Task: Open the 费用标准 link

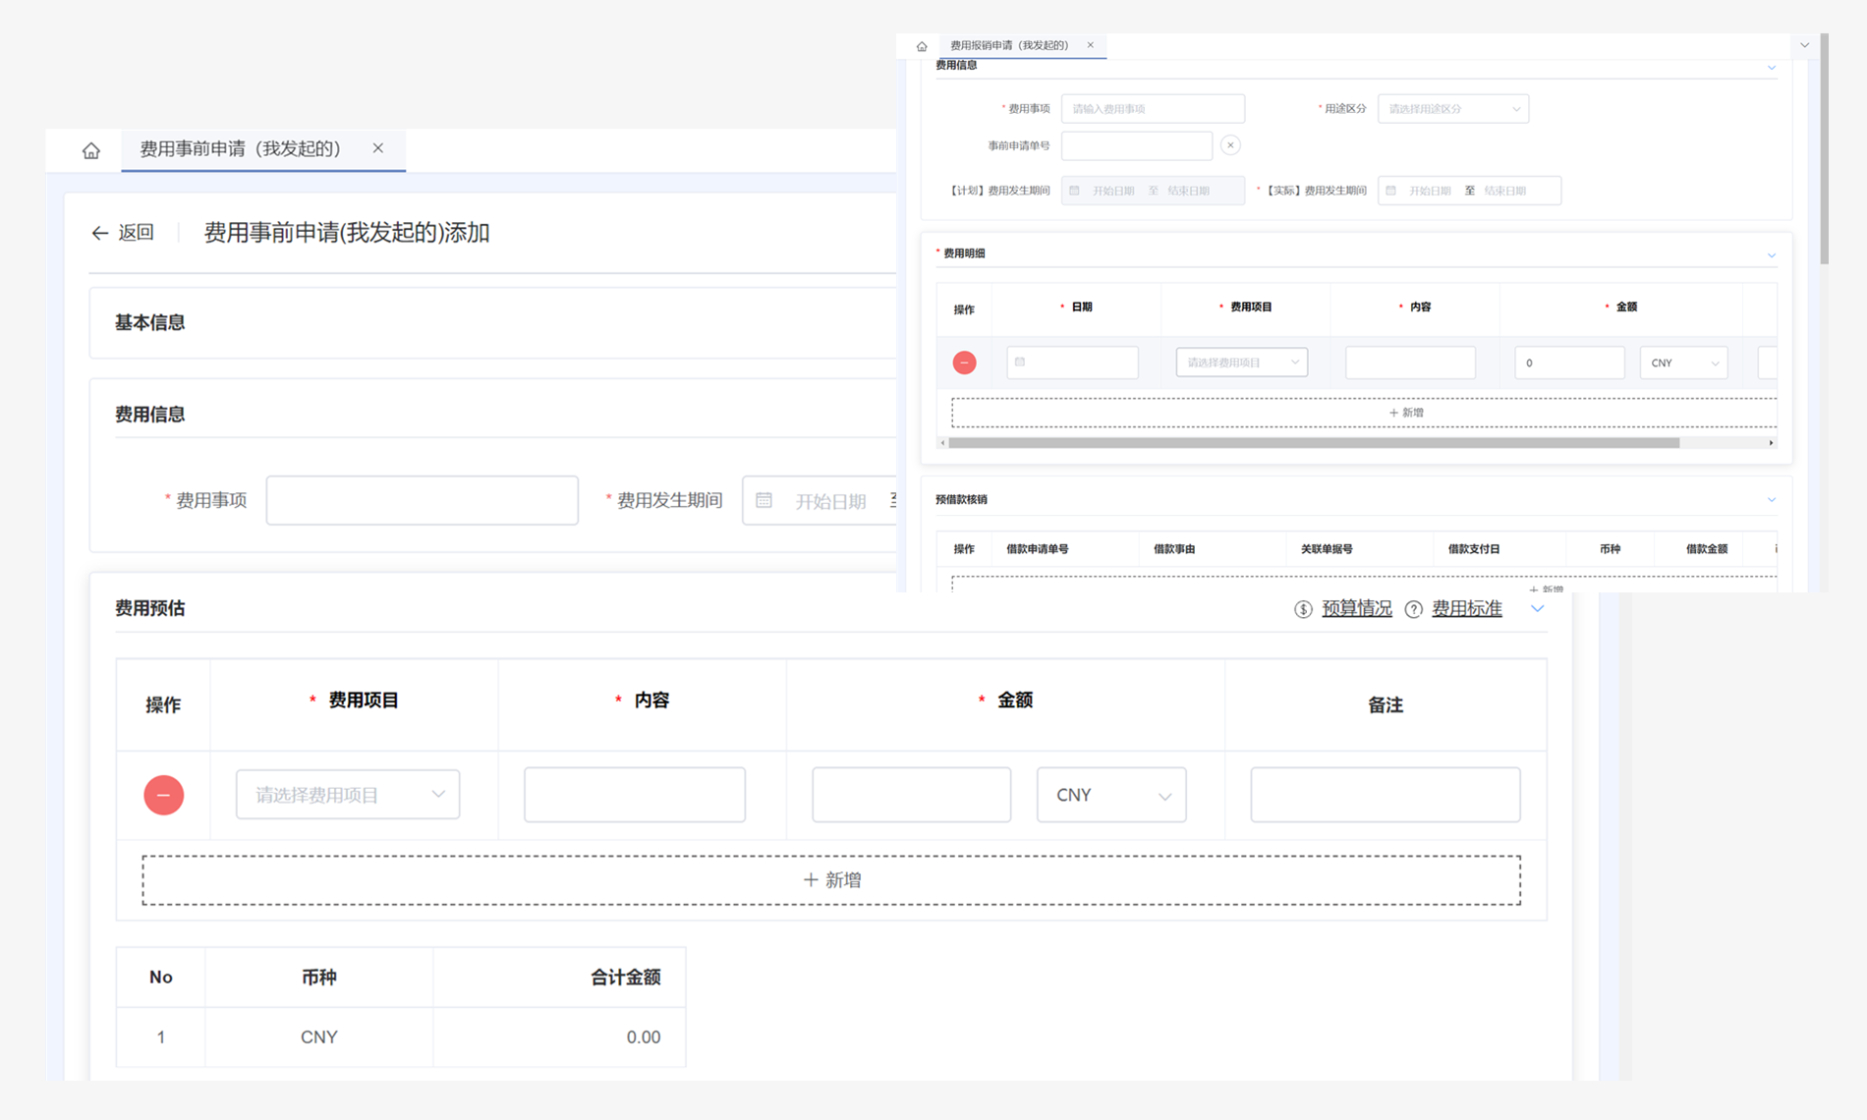Action: (x=1466, y=609)
